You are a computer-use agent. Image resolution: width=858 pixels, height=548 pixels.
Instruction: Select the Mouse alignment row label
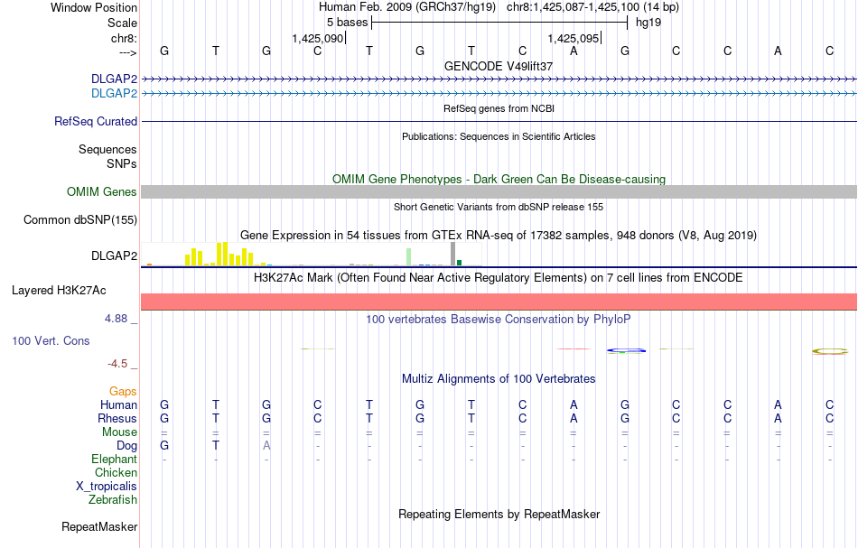119,432
